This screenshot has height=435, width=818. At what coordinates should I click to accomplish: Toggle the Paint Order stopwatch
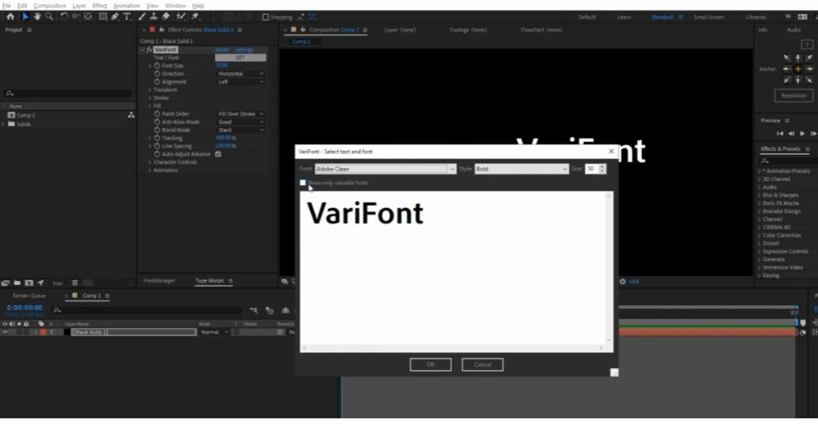[x=157, y=114]
